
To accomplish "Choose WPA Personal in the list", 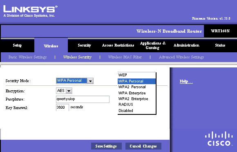I will [x=136, y=81].
